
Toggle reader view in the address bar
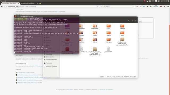(98, 7)
